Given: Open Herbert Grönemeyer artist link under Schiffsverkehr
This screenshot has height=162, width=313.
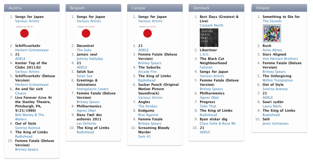Looking at the screenshot, I should point(32,50).
